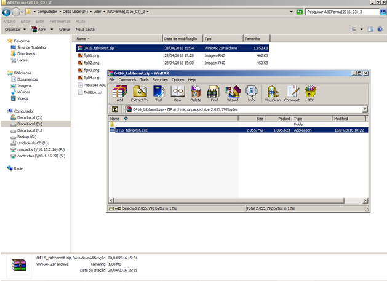Screen dimensions: 387x281
Task: Click the SFX icon in WinRAR toolbar
Action: coord(311,93)
